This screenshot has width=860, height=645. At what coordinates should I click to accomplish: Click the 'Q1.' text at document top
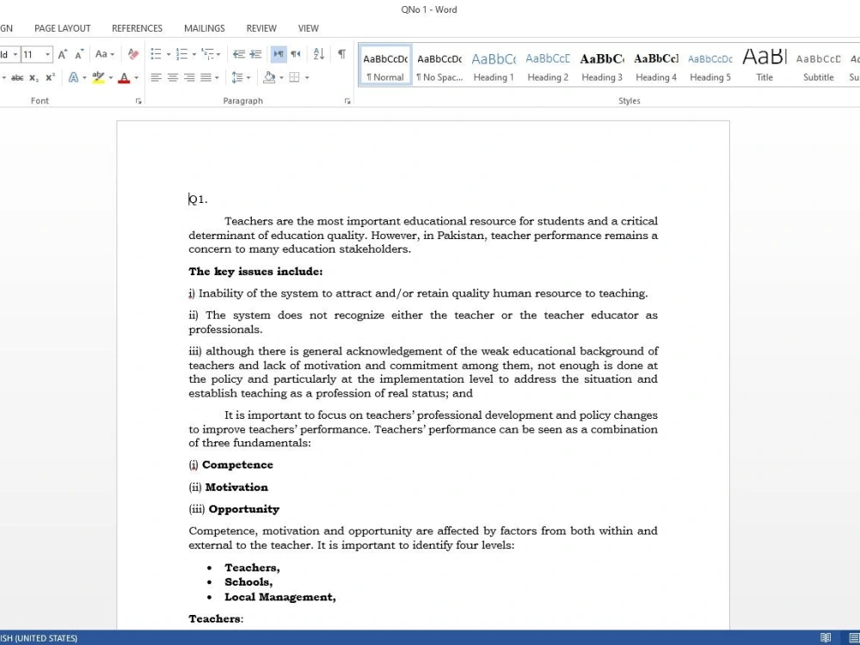[198, 200]
